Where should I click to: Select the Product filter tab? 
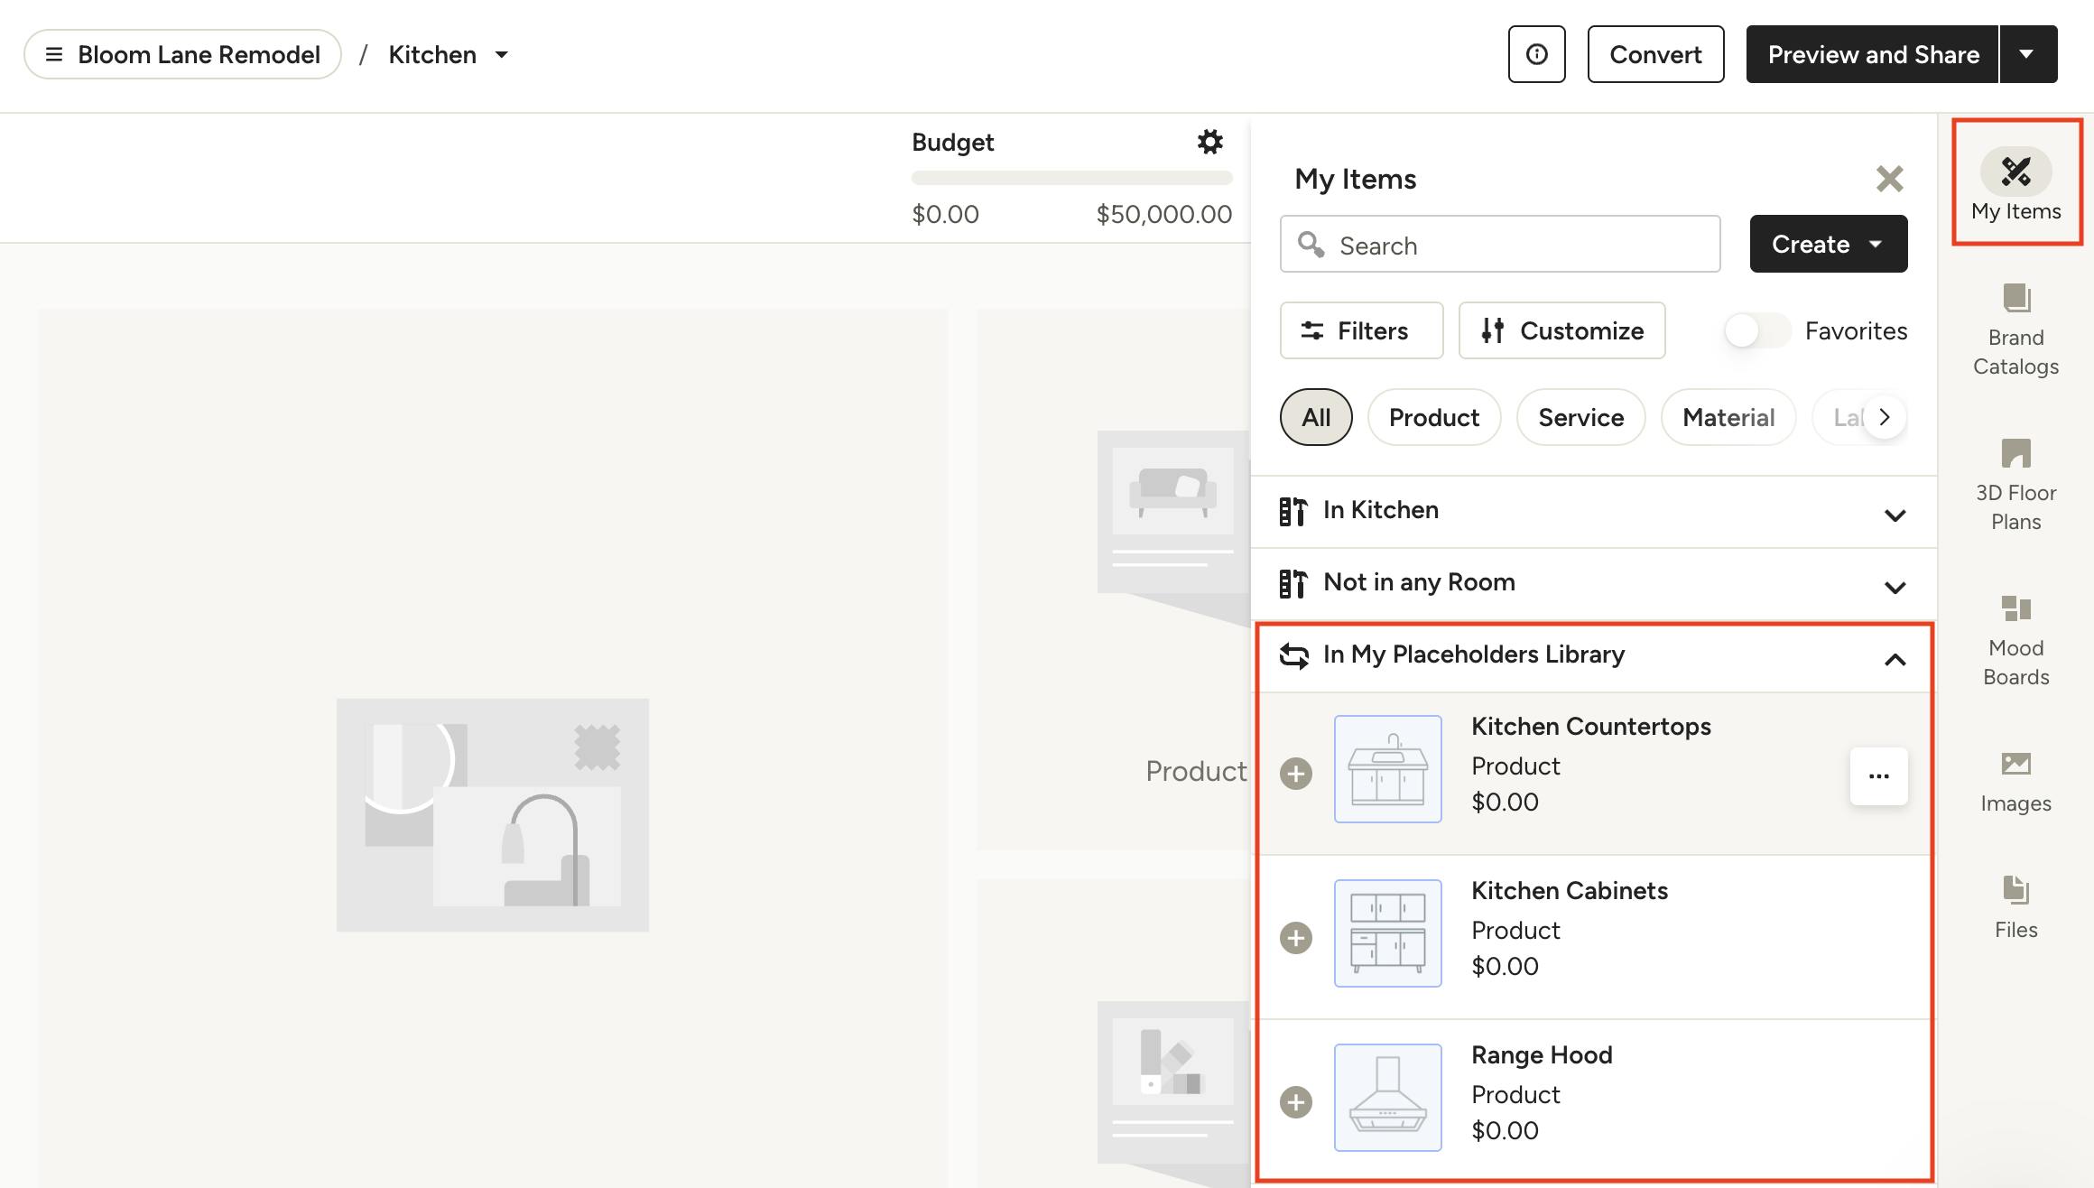(x=1433, y=417)
